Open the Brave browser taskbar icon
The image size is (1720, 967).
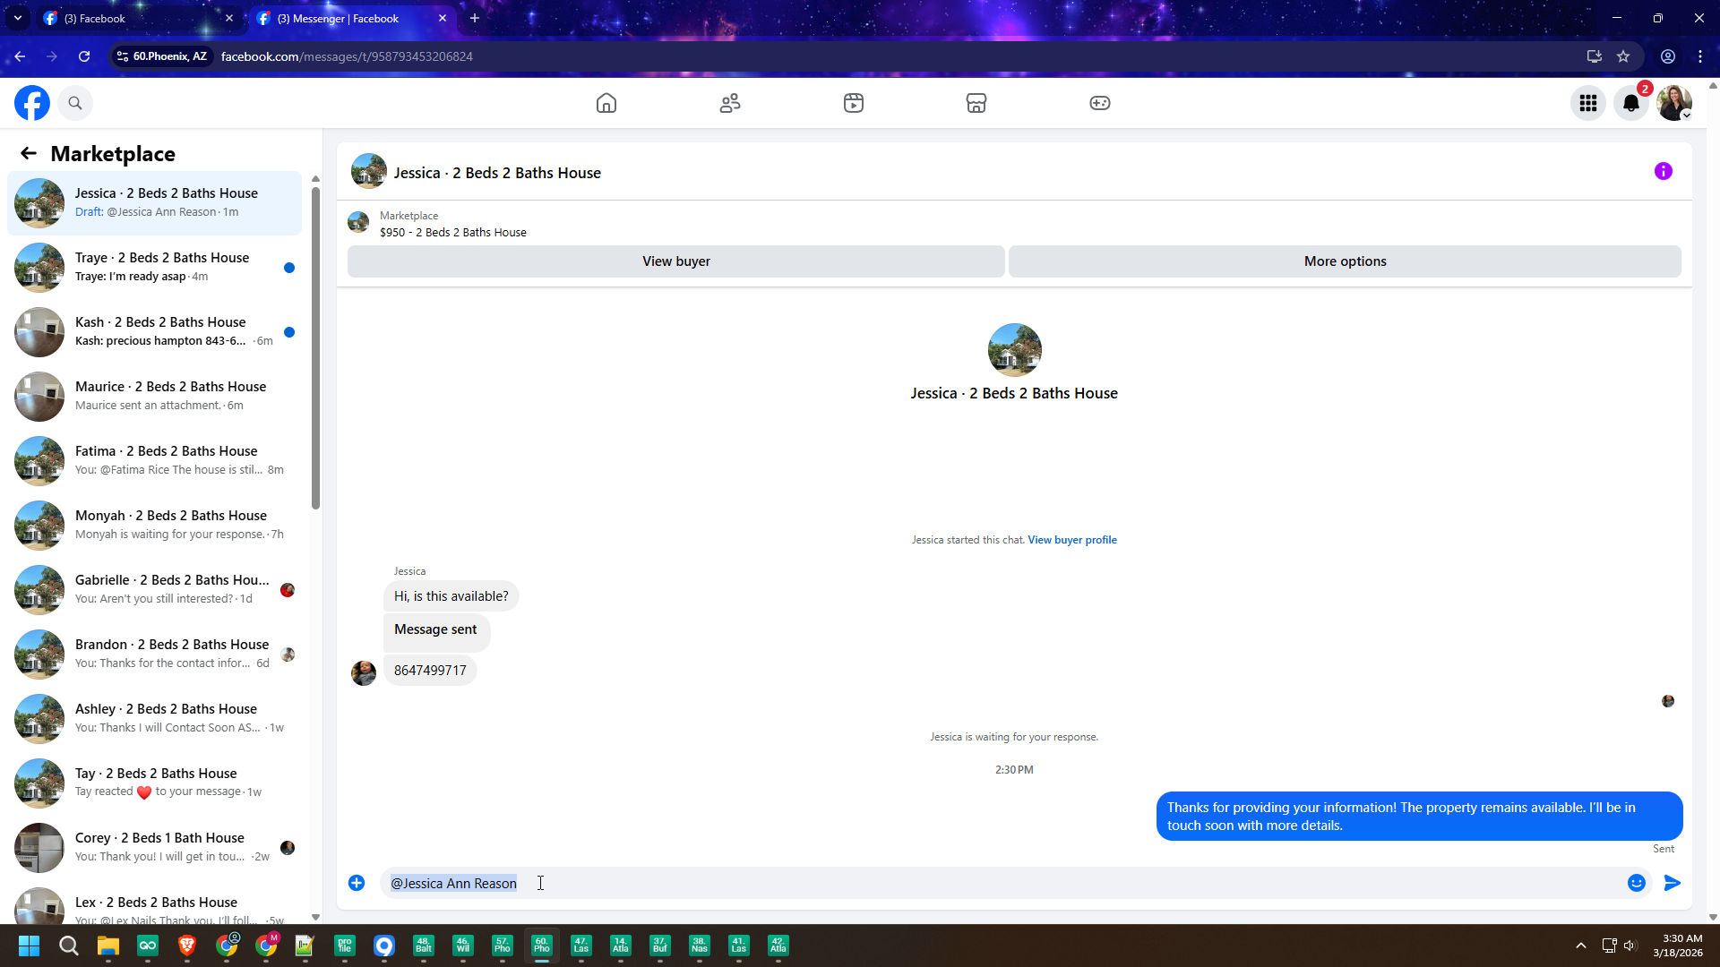point(187,946)
